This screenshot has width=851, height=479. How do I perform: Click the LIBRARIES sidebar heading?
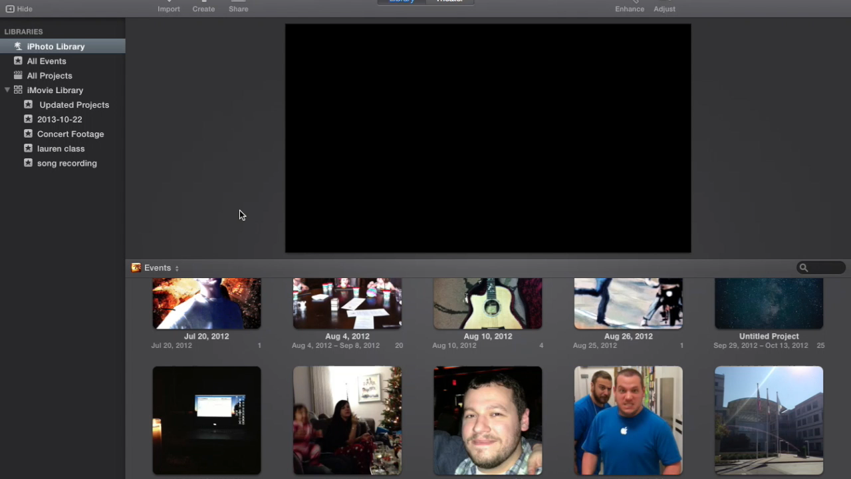[23, 32]
